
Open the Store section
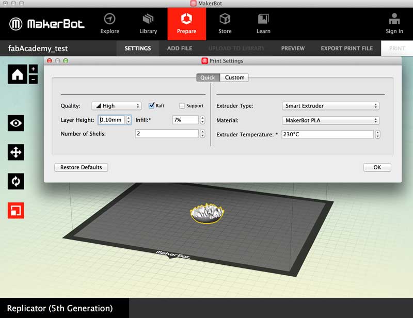click(225, 24)
